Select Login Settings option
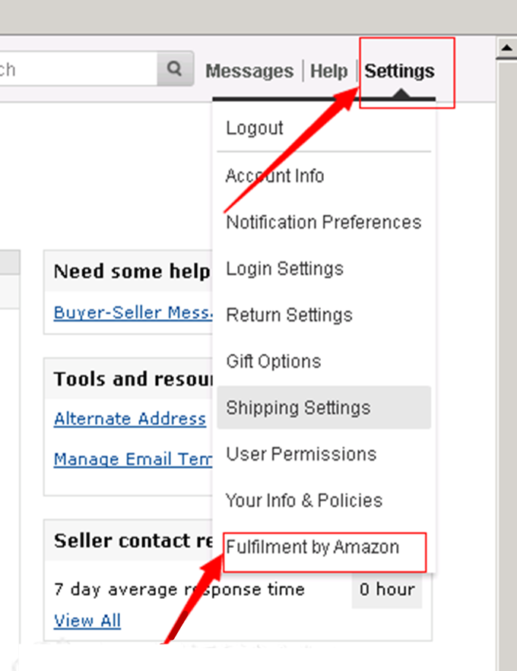Screen dimensions: 517x671 [284, 268]
